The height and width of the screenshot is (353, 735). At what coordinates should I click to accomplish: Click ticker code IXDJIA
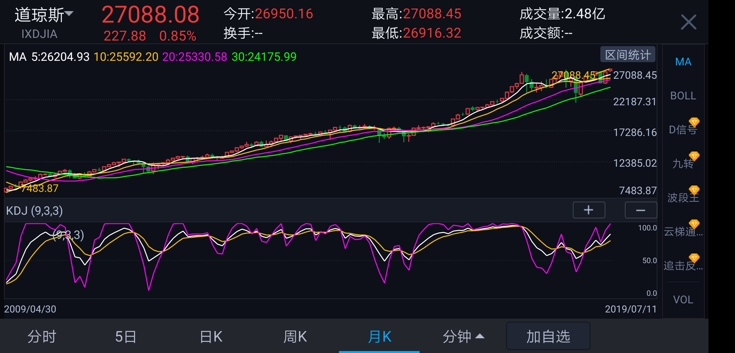click(x=39, y=34)
